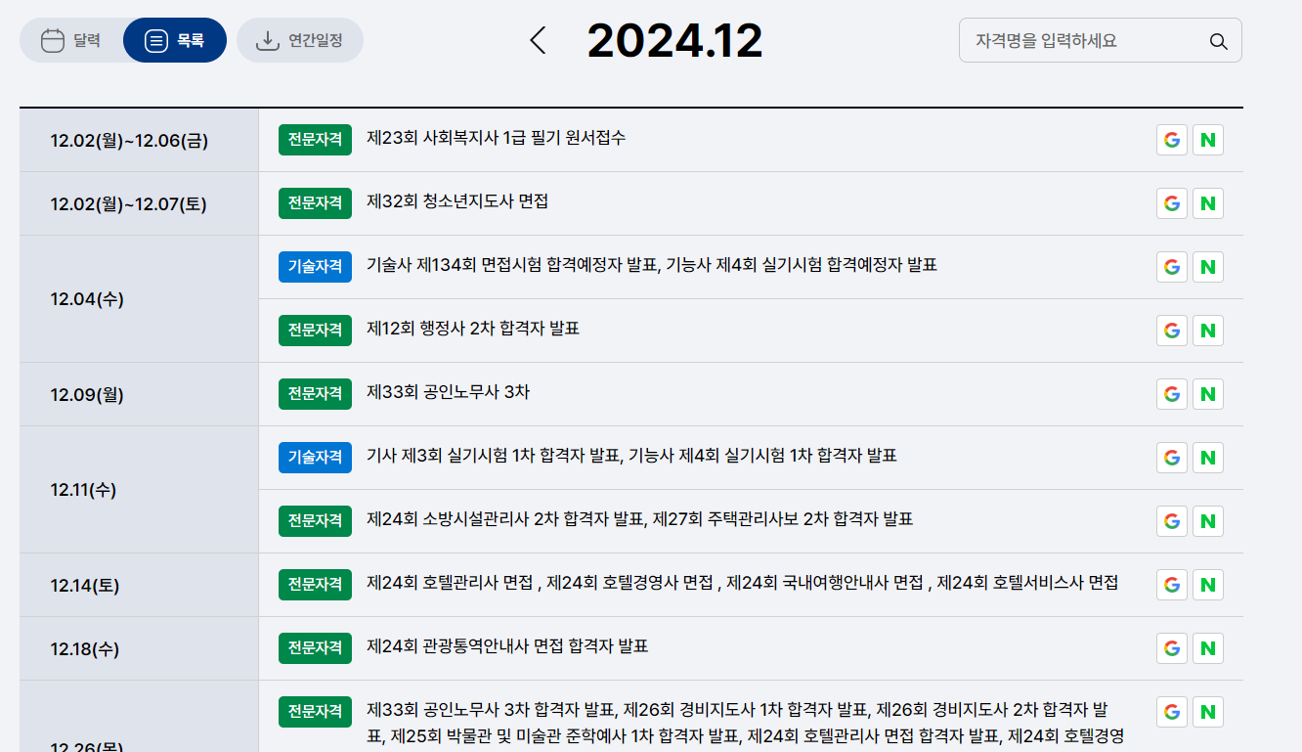Go to previous month using left arrow
Screen dimensions: 1302x752
click(x=538, y=41)
